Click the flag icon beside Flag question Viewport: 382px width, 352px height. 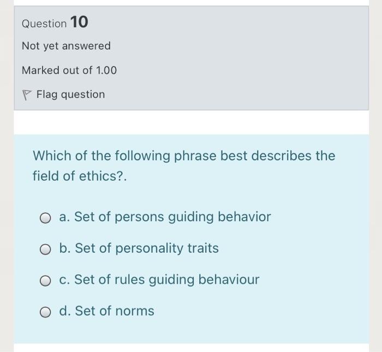(26, 95)
